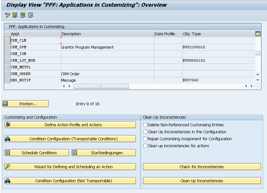Check Repair Customizing Assignment for Configuration
This screenshot has width=267, height=193.
pyautogui.click(x=145, y=139)
